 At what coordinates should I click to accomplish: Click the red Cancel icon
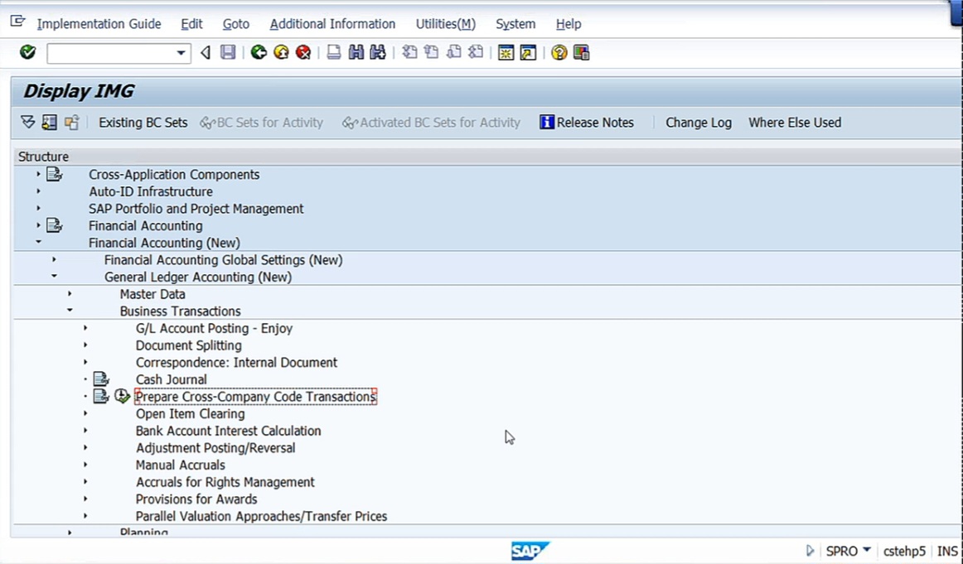point(303,52)
